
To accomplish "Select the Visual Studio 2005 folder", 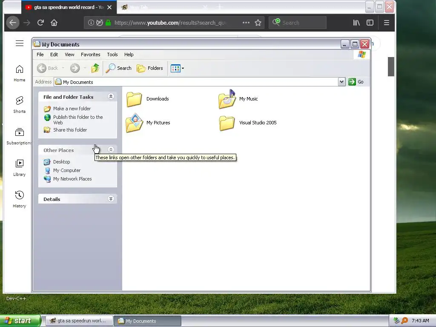I will tap(227, 123).
